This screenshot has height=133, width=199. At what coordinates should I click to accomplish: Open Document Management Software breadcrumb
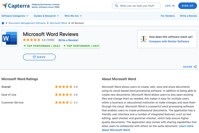point(27,23)
